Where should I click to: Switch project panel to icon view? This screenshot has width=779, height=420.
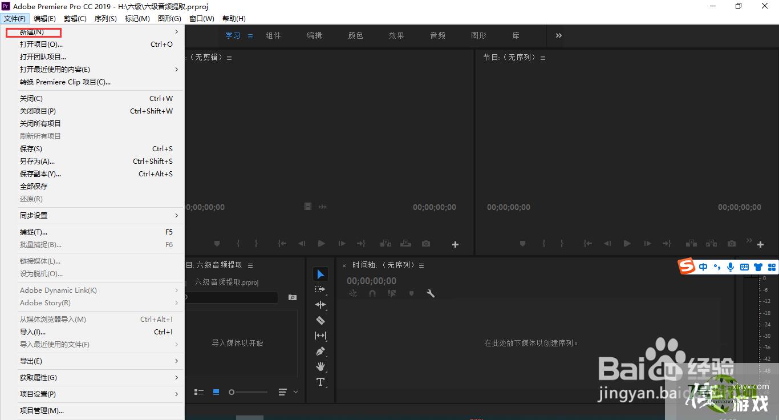(216, 392)
